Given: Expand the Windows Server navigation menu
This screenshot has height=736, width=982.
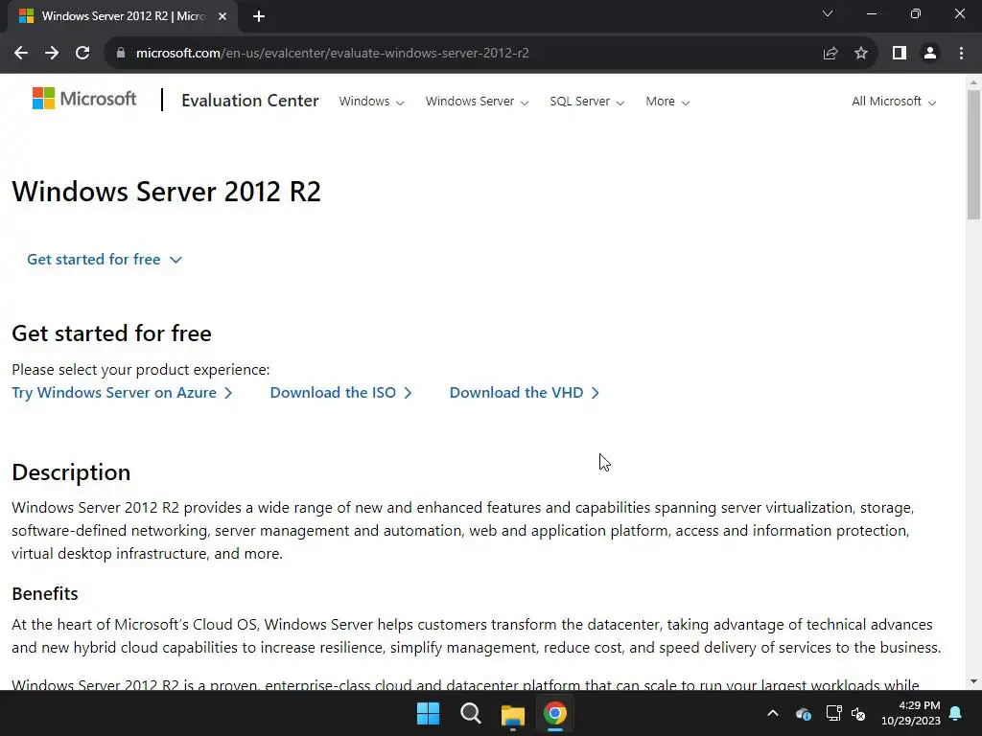Looking at the screenshot, I should click(477, 102).
